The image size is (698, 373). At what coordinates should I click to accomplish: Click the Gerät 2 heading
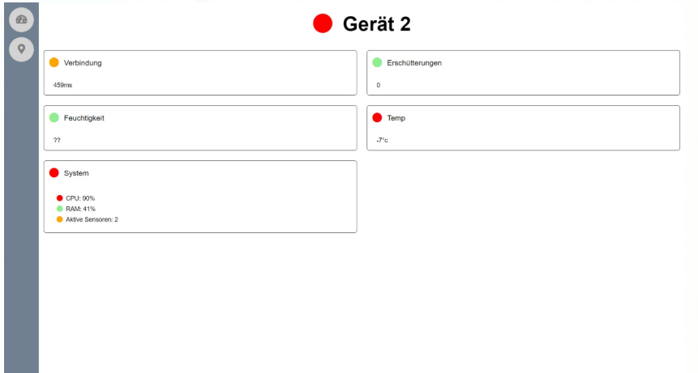click(377, 24)
